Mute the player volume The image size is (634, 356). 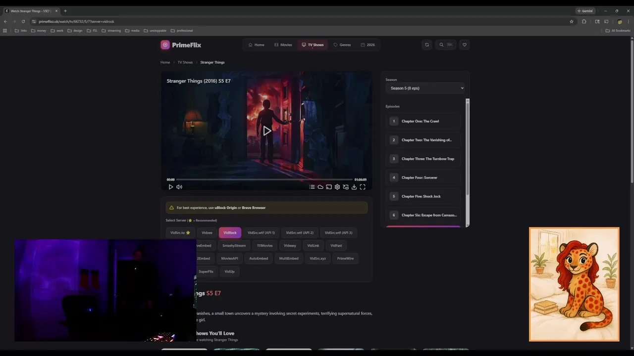[179, 187]
